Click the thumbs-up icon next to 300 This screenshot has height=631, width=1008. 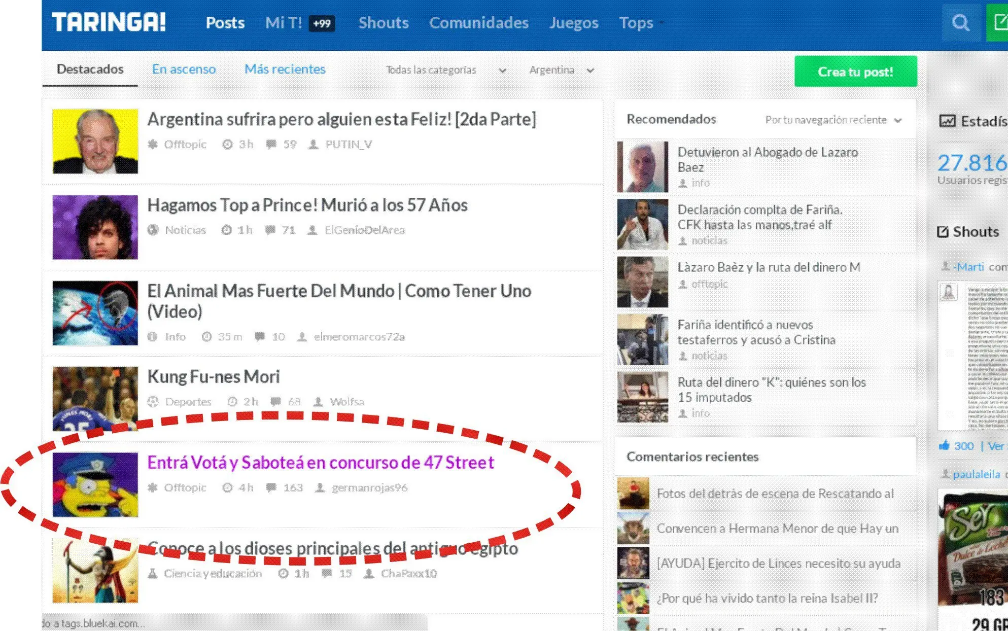pyautogui.click(x=944, y=445)
